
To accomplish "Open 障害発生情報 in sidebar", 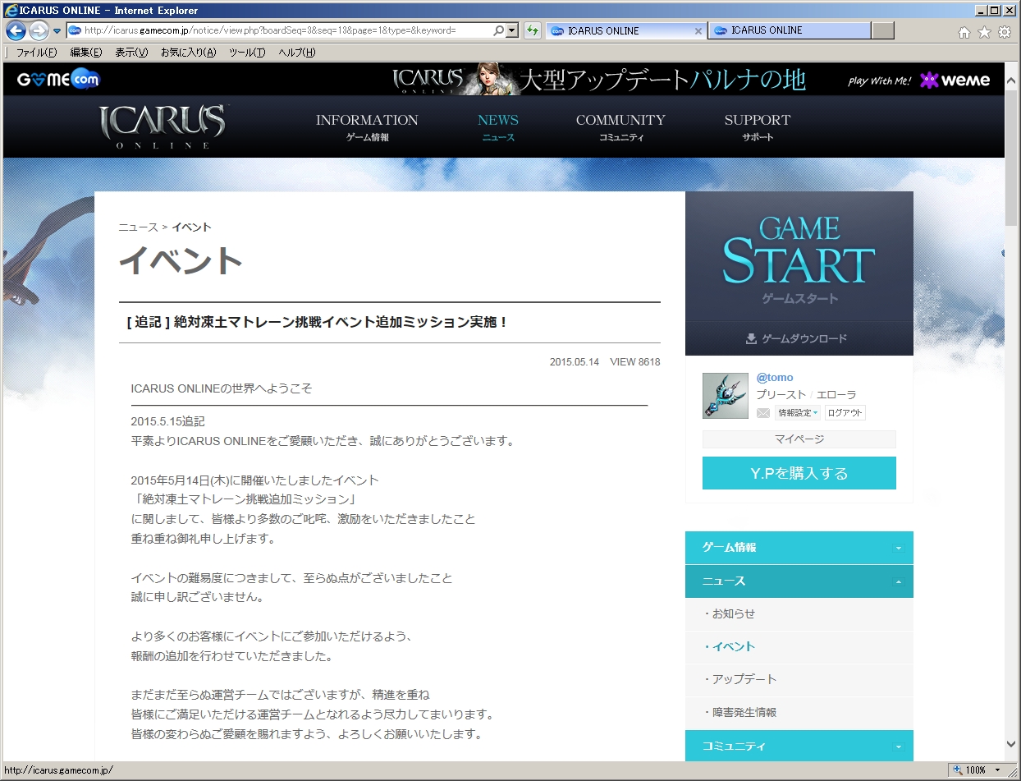I will 799,713.
